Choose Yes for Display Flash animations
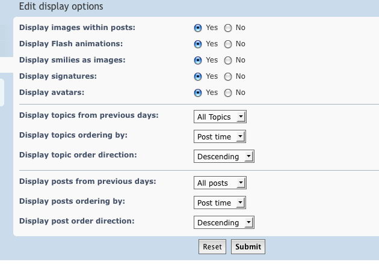379x268 pixels. [198, 44]
